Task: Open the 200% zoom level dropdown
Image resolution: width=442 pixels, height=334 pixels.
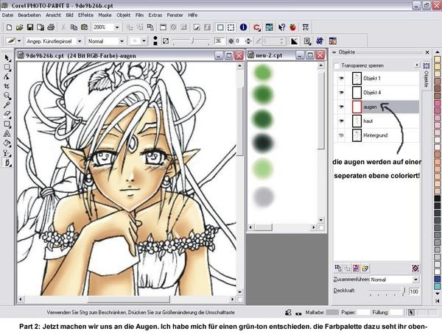Action: click(x=117, y=27)
